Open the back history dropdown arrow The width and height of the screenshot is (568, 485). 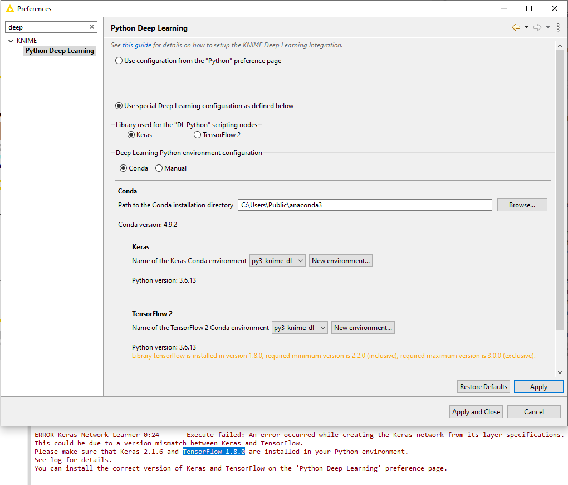pos(526,27)
